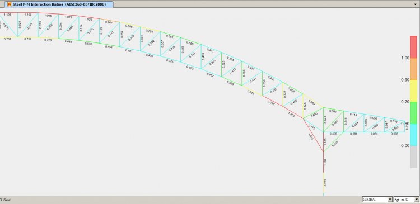
Task: Click the gray legend swatch below 0.00
Action: pos(413,157)
